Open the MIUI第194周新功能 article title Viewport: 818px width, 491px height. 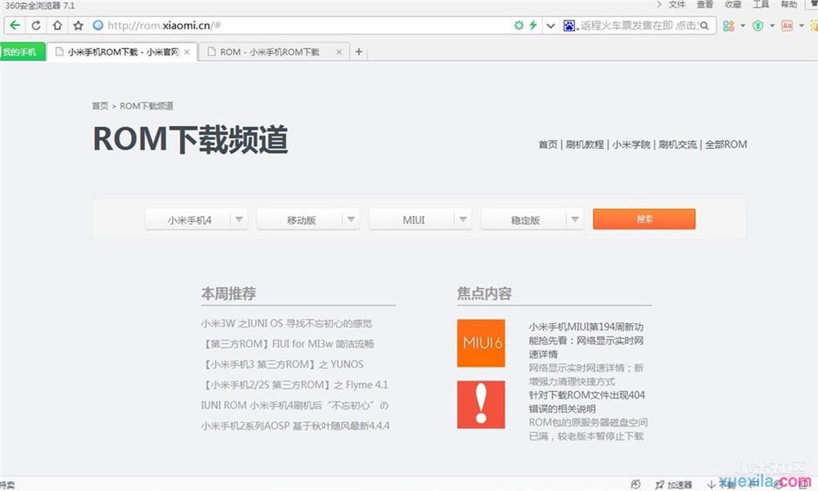click(x=586, y=340)
